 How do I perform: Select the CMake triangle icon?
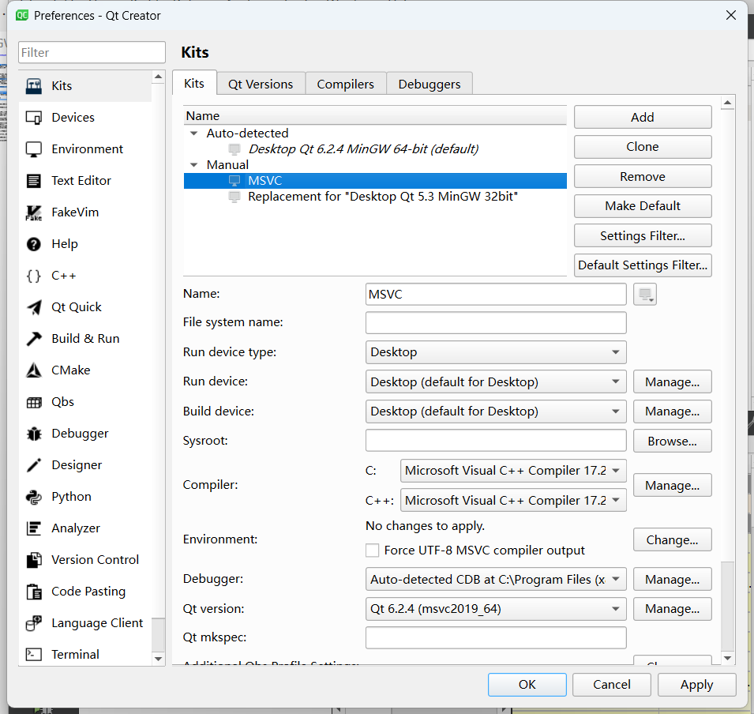pos(34,370)
